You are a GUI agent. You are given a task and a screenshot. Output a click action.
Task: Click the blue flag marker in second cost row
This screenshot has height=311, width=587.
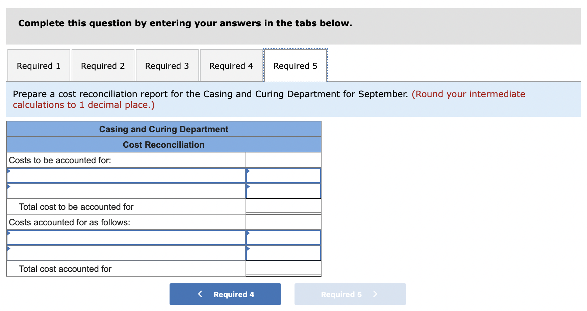tap(9, 186)
